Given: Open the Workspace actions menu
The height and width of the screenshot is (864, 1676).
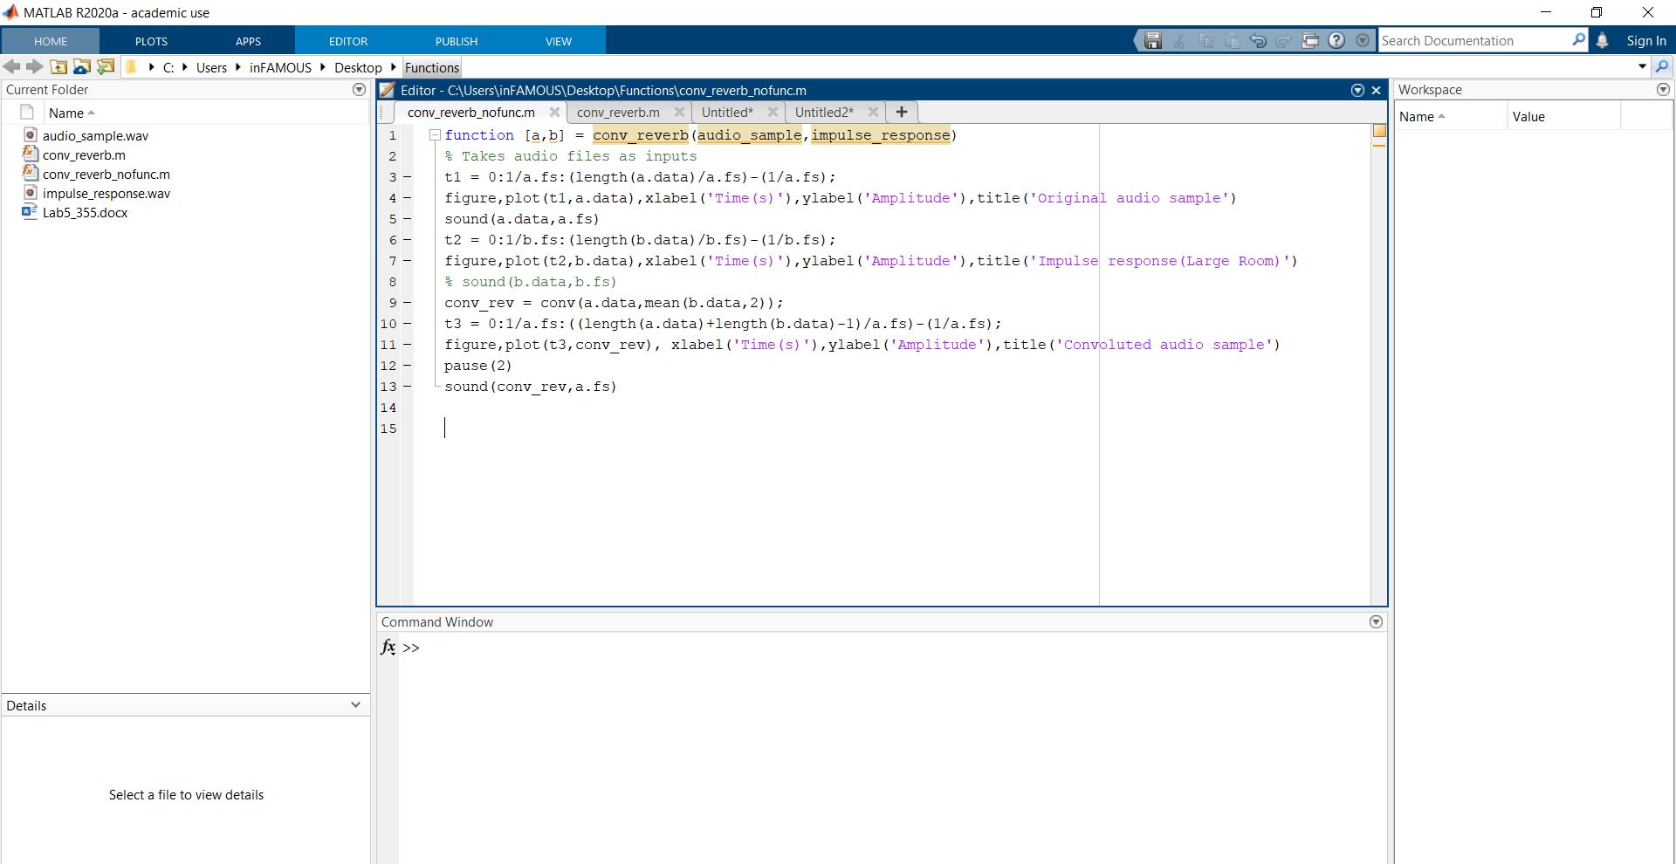Looking at the screenshot, I should click(x=1663, y=89).
